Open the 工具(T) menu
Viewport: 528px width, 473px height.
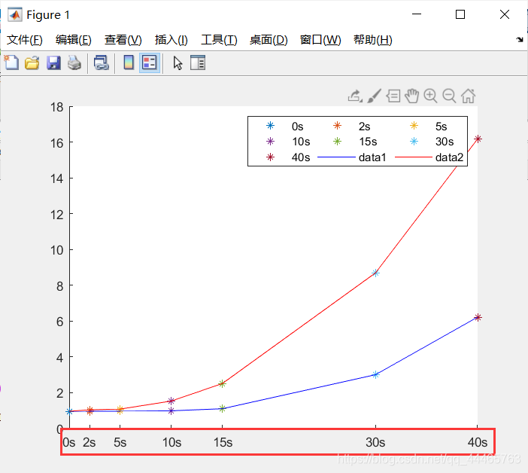(x=219, y=40)
